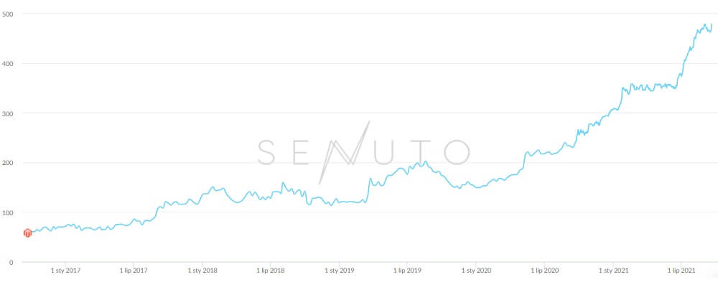
Task: Click the letter S in SENUTO watermark
Action: pos(266,152)
